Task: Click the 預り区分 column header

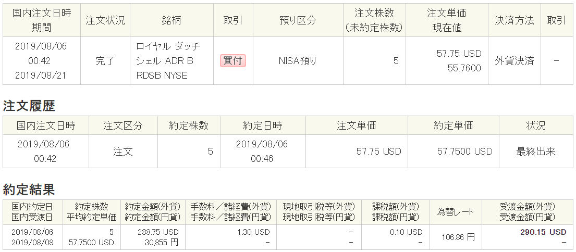Action: tap(298, 20)
